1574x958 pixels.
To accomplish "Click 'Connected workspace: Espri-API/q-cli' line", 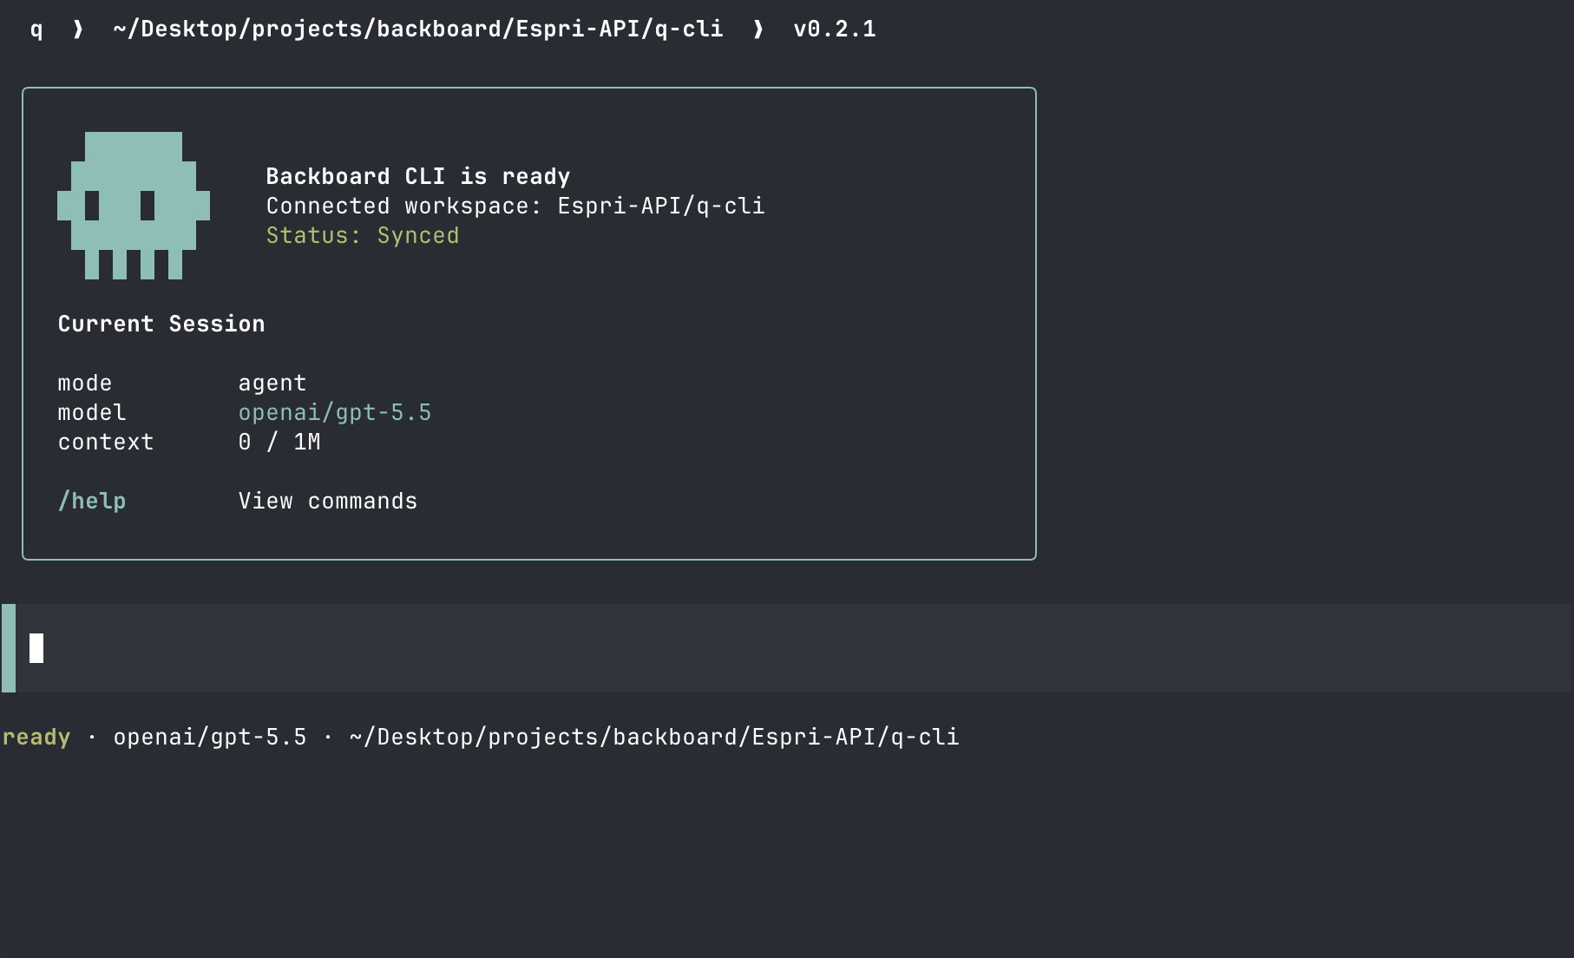I will (x=515, y=207).
